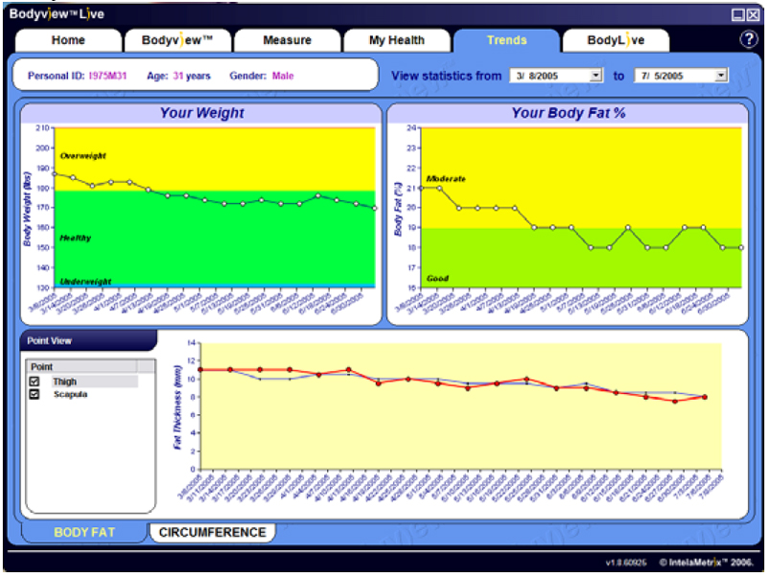Screen dimensions: 768x575
Task: Click the last body fat chart data point
Action: (741, 247)
